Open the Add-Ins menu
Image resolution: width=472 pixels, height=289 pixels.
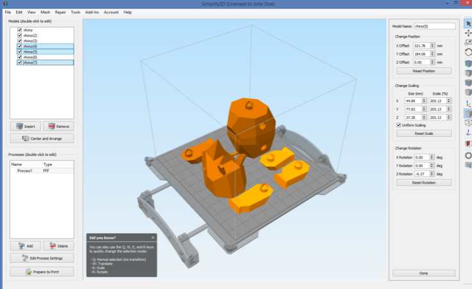point(92,12)
